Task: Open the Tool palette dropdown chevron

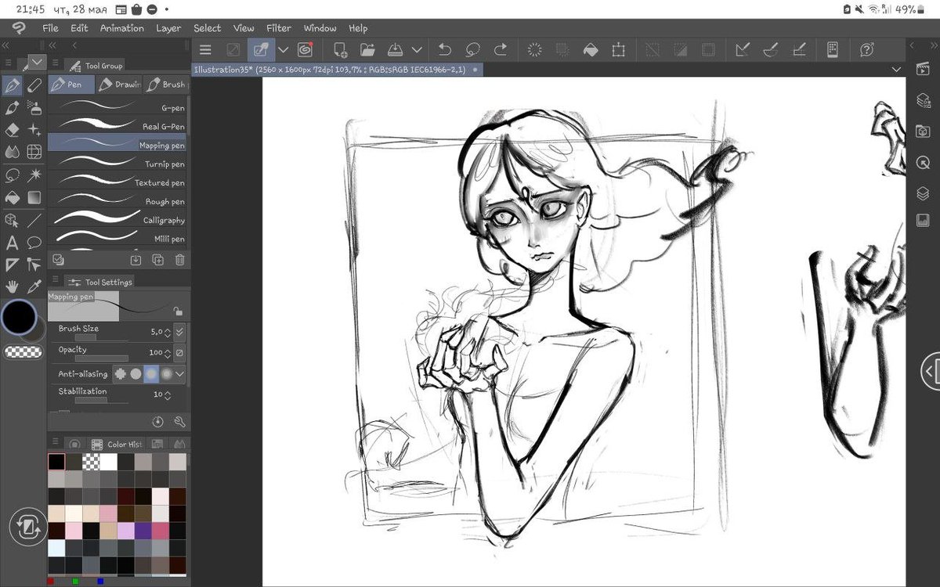Action: (37, 62)
